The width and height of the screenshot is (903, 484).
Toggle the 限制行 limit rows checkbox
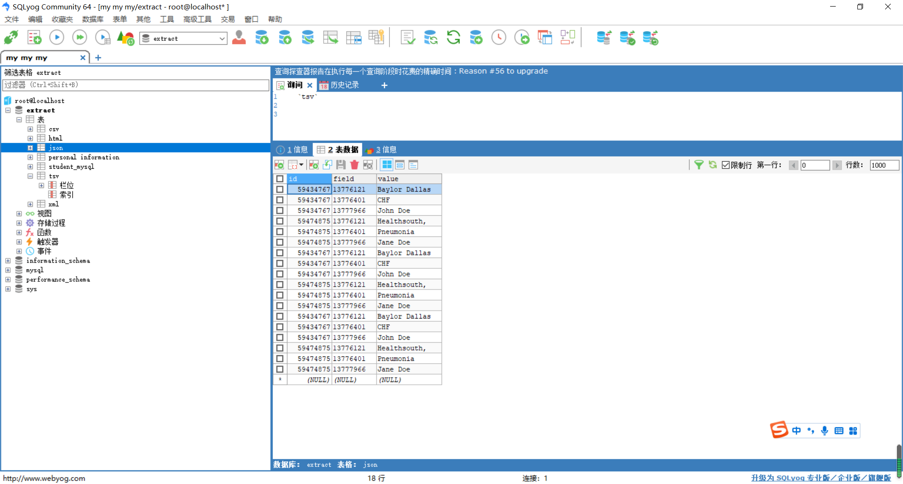tap(726, 165)
